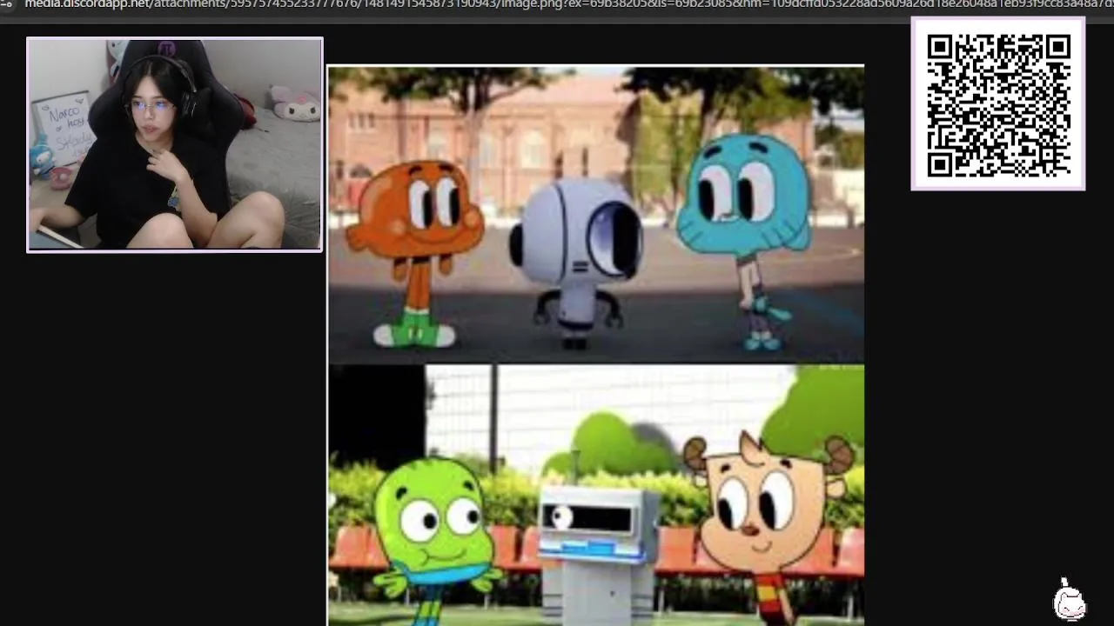Click the streamer webcam overlay

[x=175, y=144]
